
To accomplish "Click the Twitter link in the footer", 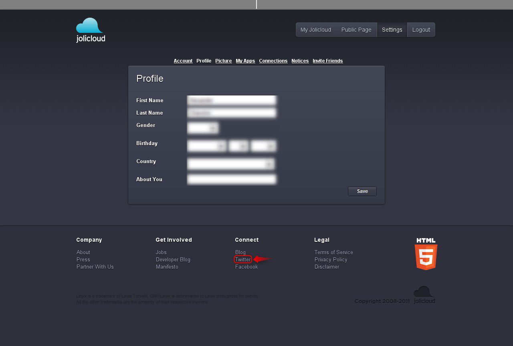I will click(243, 260).
